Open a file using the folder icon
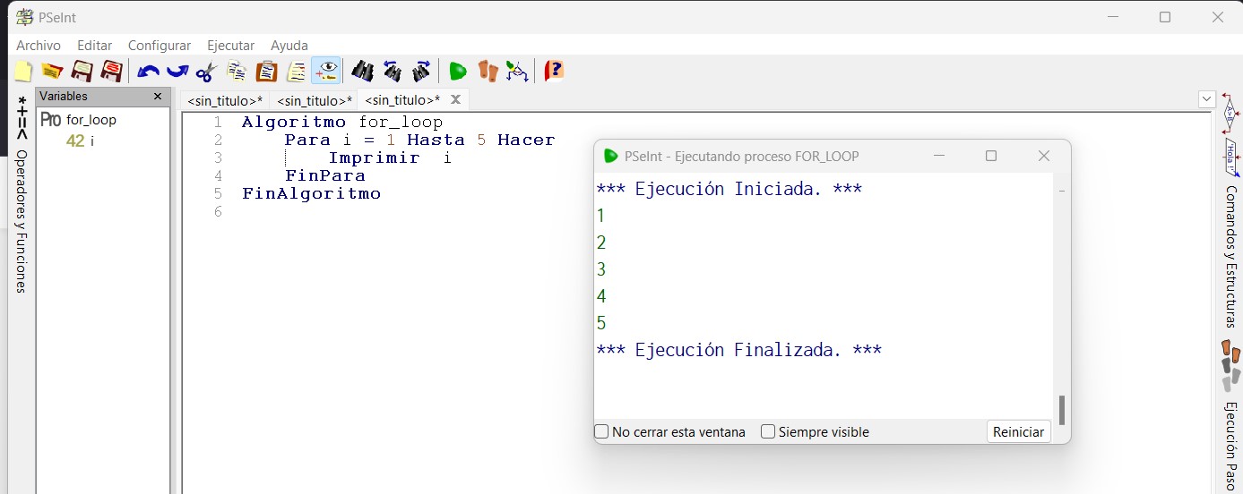Screen dimensions: 1243x494 53,71
